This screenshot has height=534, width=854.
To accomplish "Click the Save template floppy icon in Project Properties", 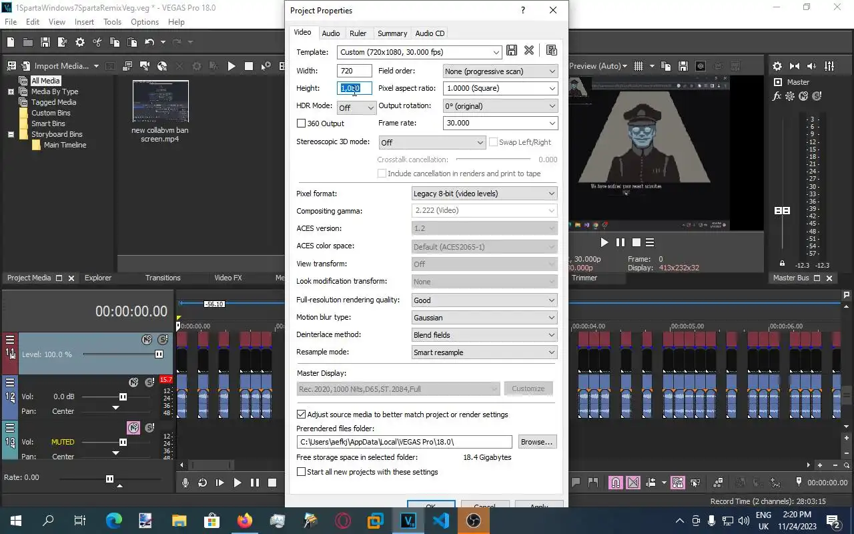I will click(x=512, y=51).
